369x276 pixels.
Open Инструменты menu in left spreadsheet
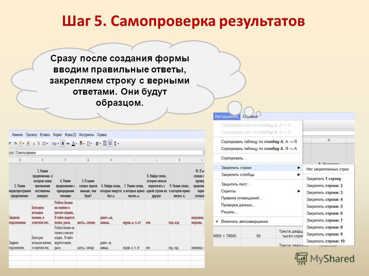click(x=86, y=135)
